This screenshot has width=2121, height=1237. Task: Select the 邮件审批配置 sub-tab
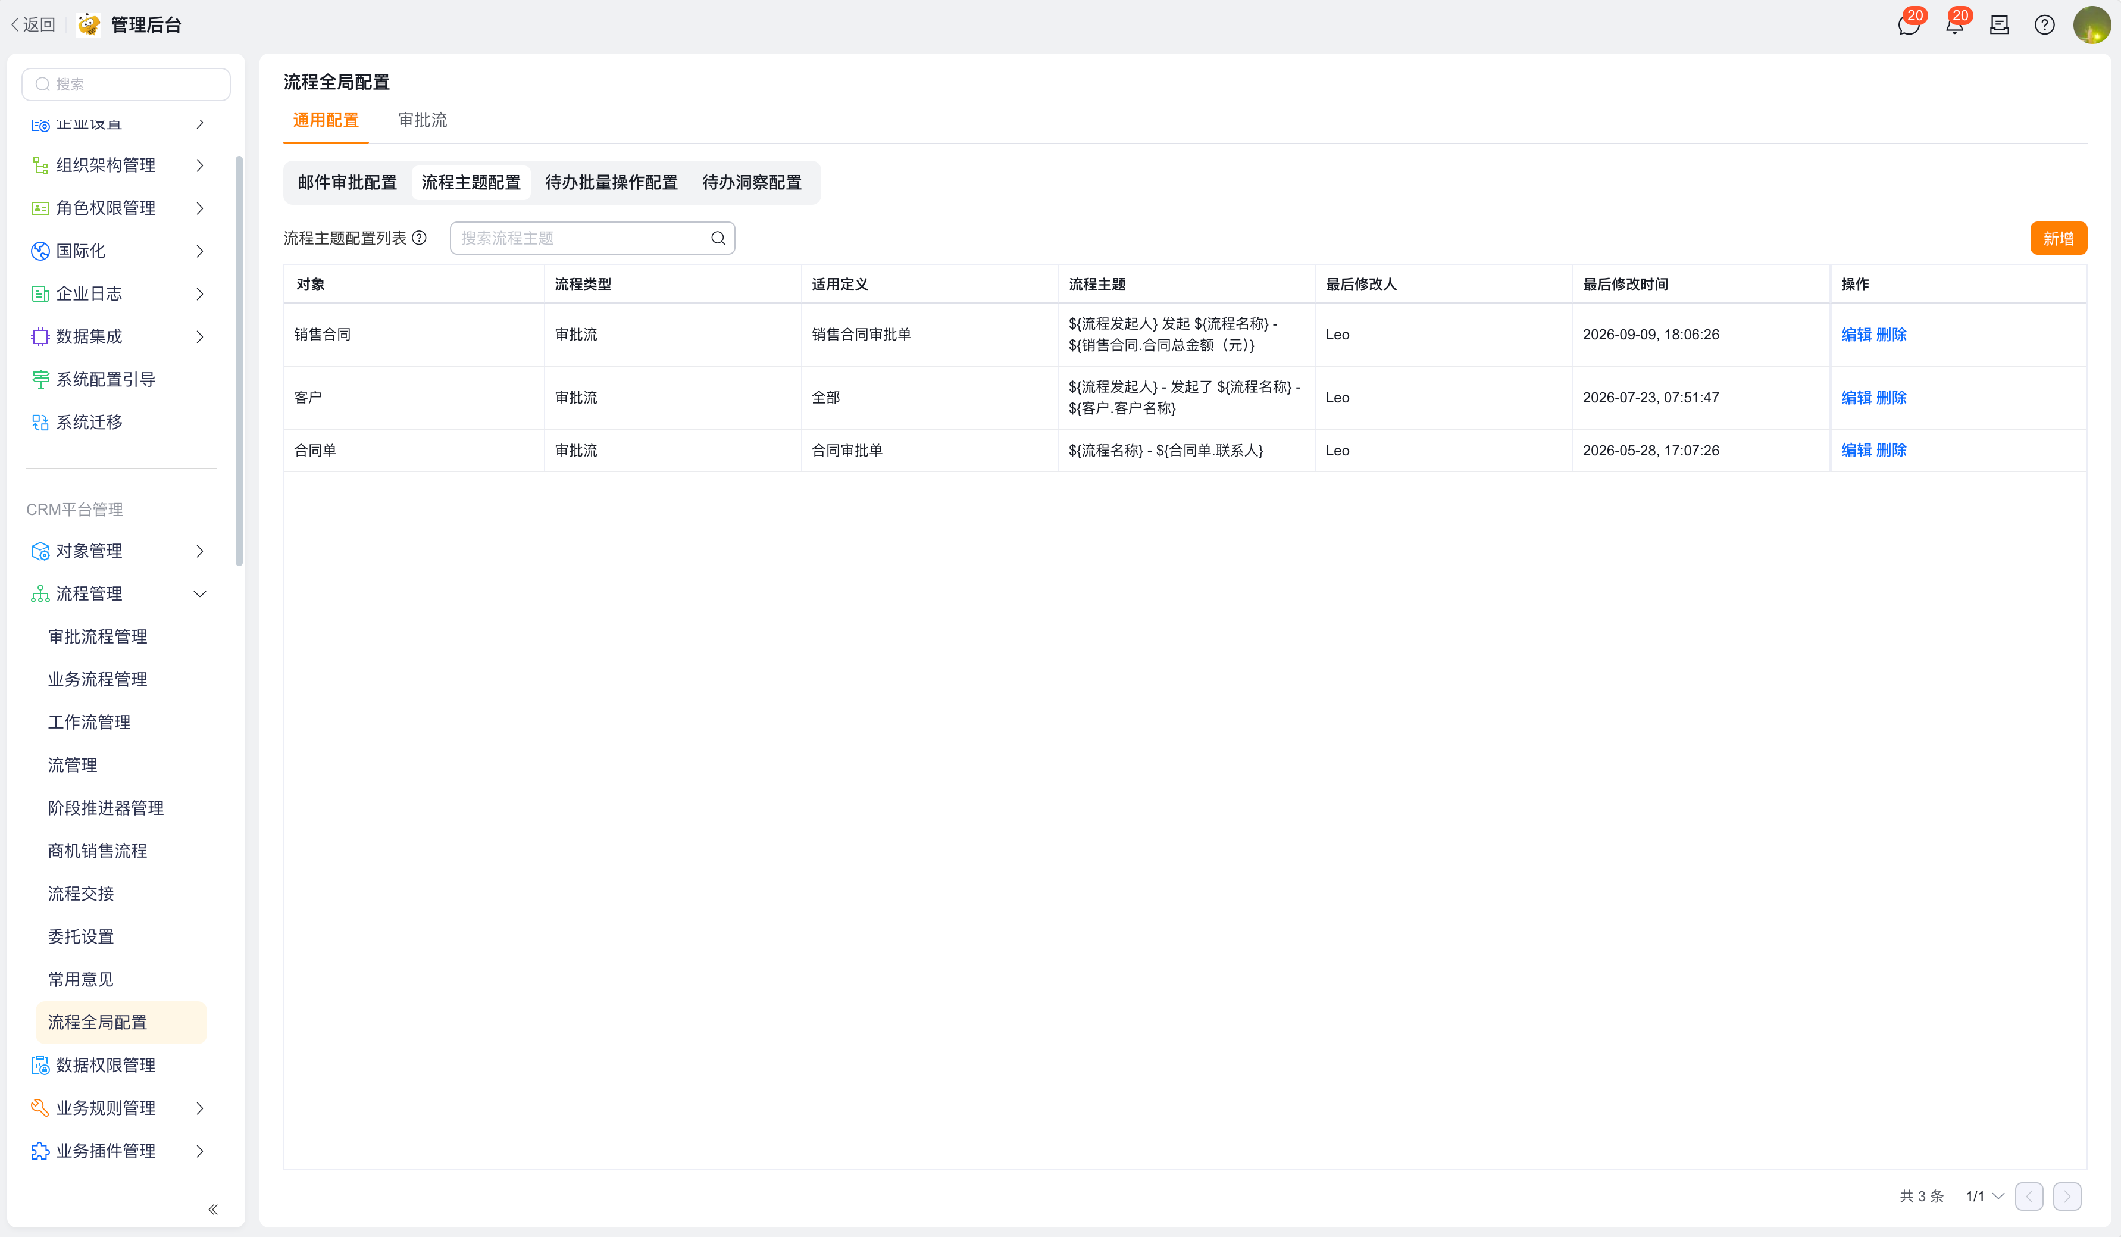point(347,183)
